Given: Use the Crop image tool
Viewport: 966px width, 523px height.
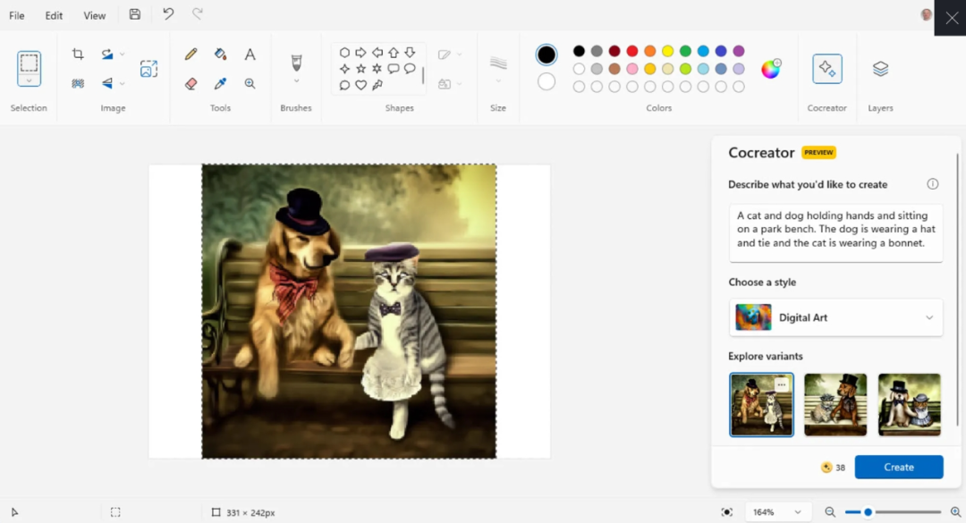Looking at the screenshot, I should 78,55.
